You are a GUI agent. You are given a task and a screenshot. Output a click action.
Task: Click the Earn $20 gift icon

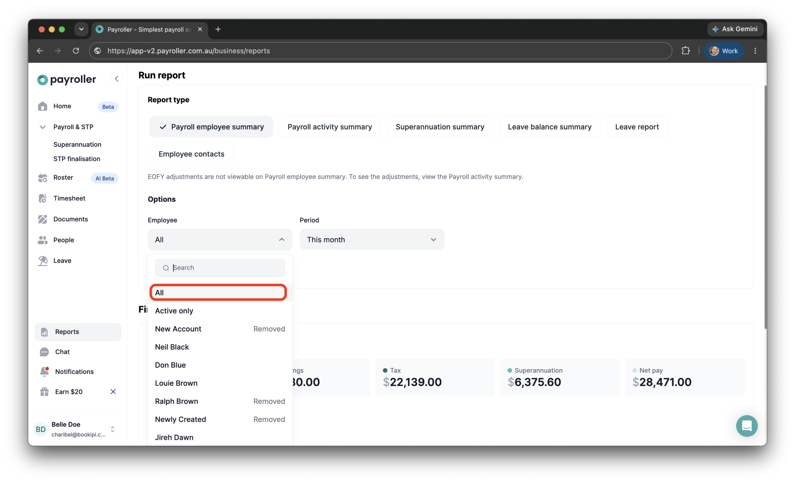(44, 392)
